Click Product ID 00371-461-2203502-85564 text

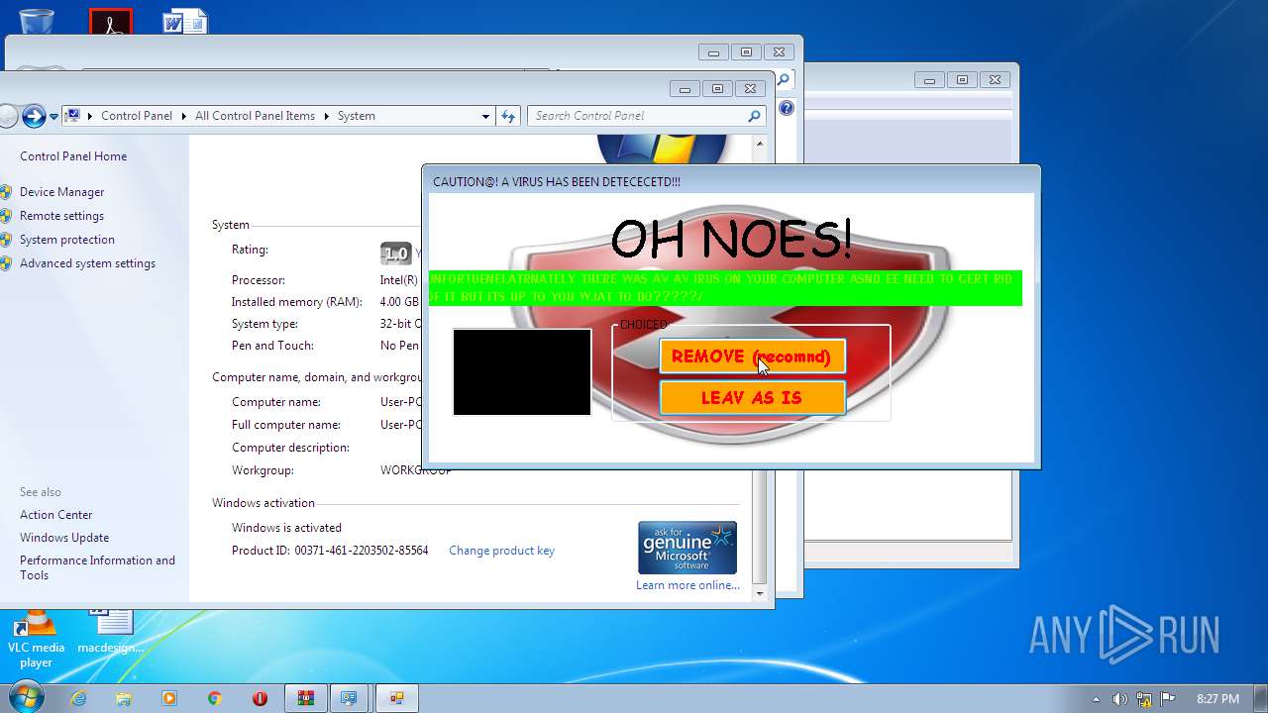(x=330, y=551)
